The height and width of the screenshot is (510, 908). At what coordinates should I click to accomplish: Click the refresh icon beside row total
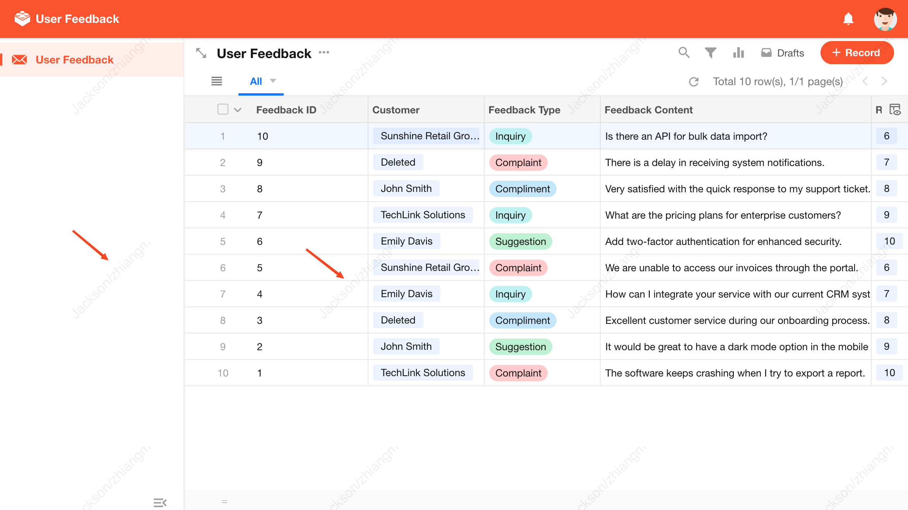[694, 82]
